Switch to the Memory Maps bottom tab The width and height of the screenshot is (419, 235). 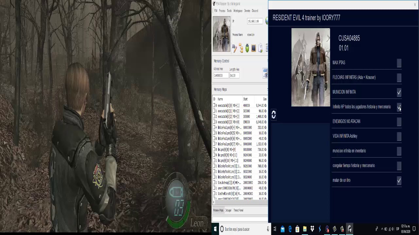[x=218, y=211]
